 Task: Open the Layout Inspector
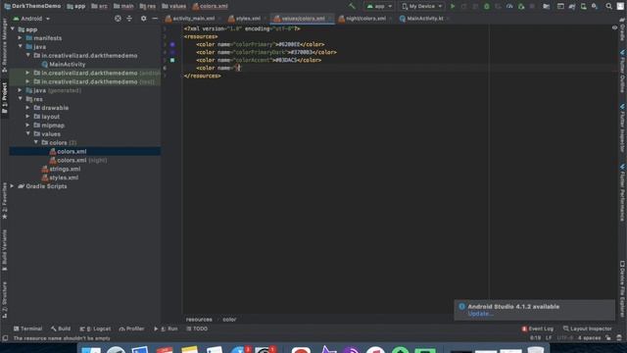588,328
